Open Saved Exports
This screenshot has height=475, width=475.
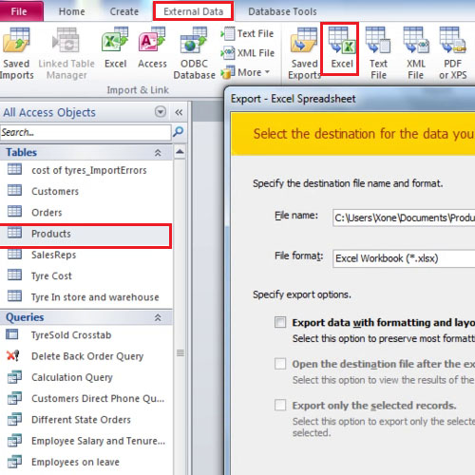(x=305, y=53)
